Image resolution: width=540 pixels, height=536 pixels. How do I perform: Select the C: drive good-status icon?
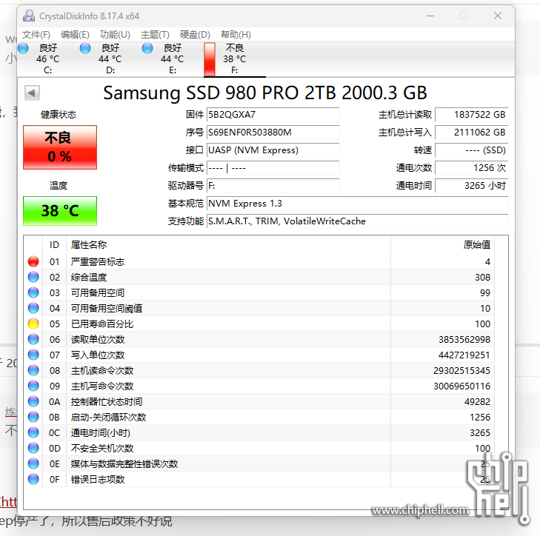point(23,48)
